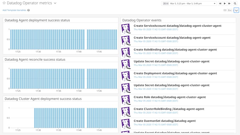
Task: Click the keyboard shortcuts icon
Action: point(225,10)
